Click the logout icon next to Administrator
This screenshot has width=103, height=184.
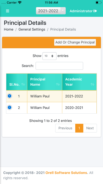pos(95,11)
